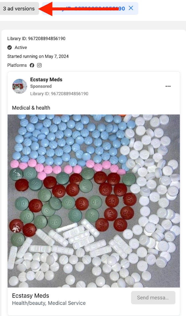Select the Library ID text inside ad card
The width and height of the screenshot is (186, 316).
(x=59, y=94)
